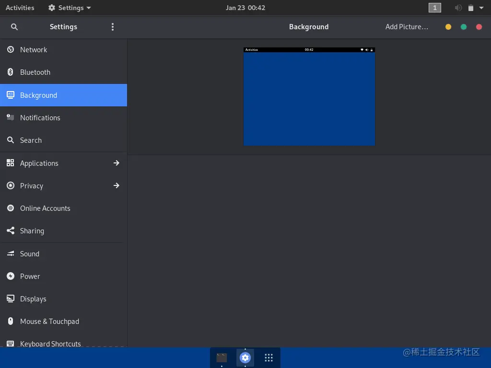
Task: Click Add Picture… button
Action: (407, 27)
